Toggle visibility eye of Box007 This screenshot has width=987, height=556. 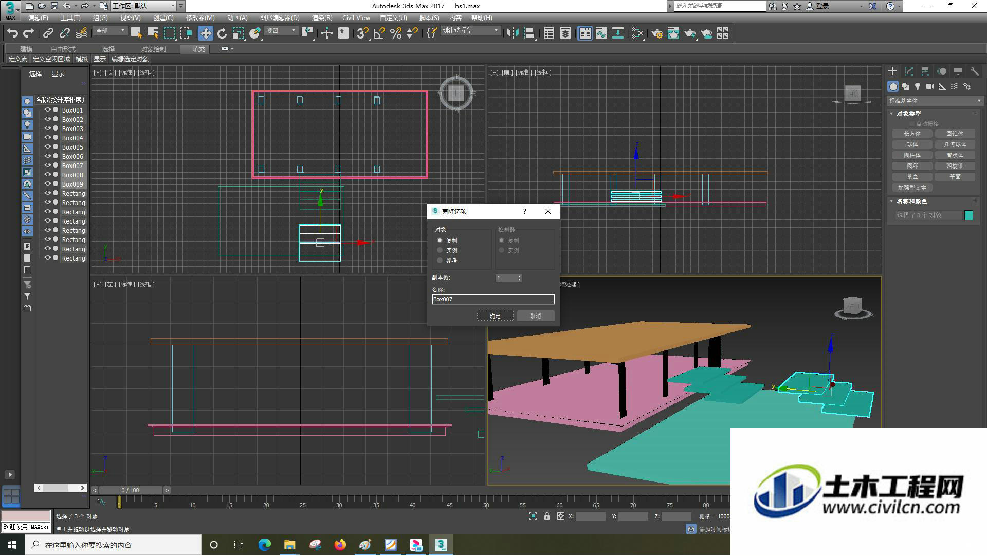48,165
